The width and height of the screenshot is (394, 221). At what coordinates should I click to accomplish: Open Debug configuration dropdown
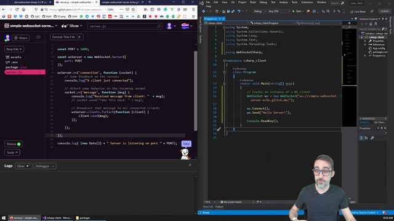tap(260, 11)
